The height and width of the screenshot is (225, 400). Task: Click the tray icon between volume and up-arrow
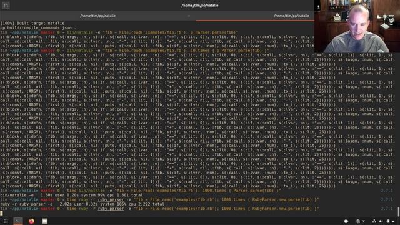(387, 221)
